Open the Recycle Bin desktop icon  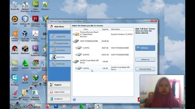pos(15,6)
